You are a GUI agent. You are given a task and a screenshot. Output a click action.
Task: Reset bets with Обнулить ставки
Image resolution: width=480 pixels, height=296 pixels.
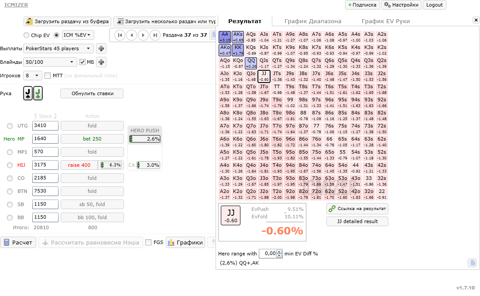coord(92,93)
